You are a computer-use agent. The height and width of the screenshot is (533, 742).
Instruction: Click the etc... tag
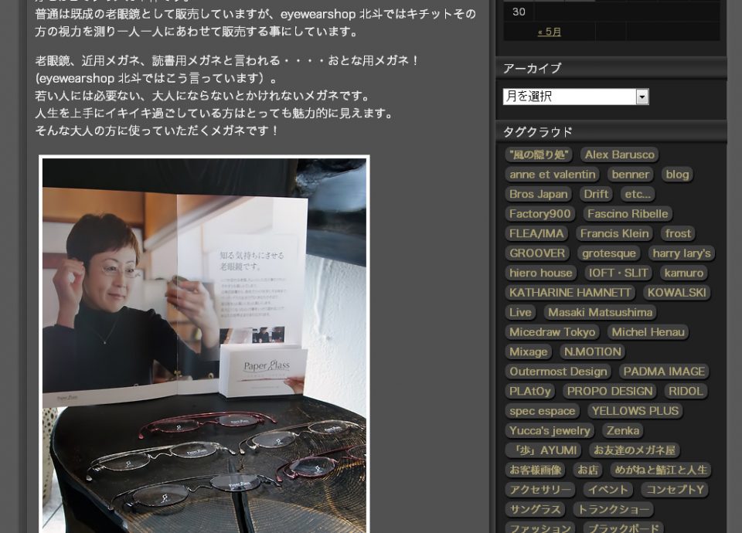click(x=638, y=194)
